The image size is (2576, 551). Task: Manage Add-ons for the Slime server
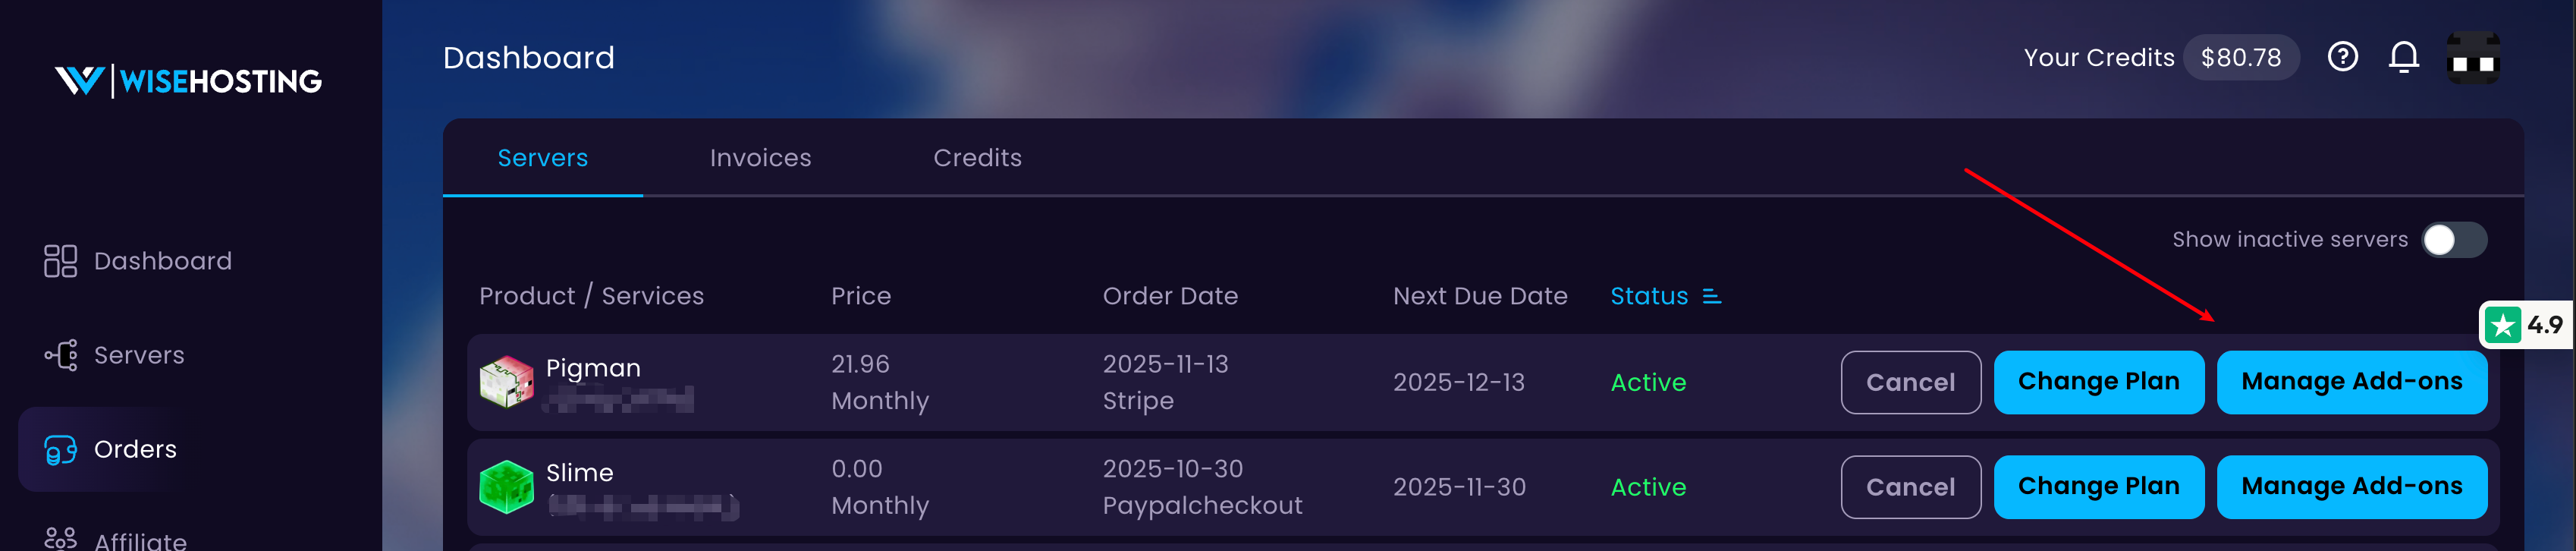click(x=2351, y=487)
